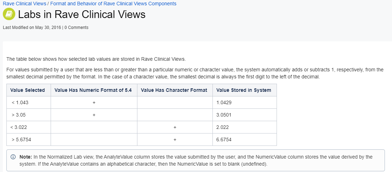Click the bold Note: label
Image resolution: width=392 pixels, height=172 pixels.
coord(26,157)
